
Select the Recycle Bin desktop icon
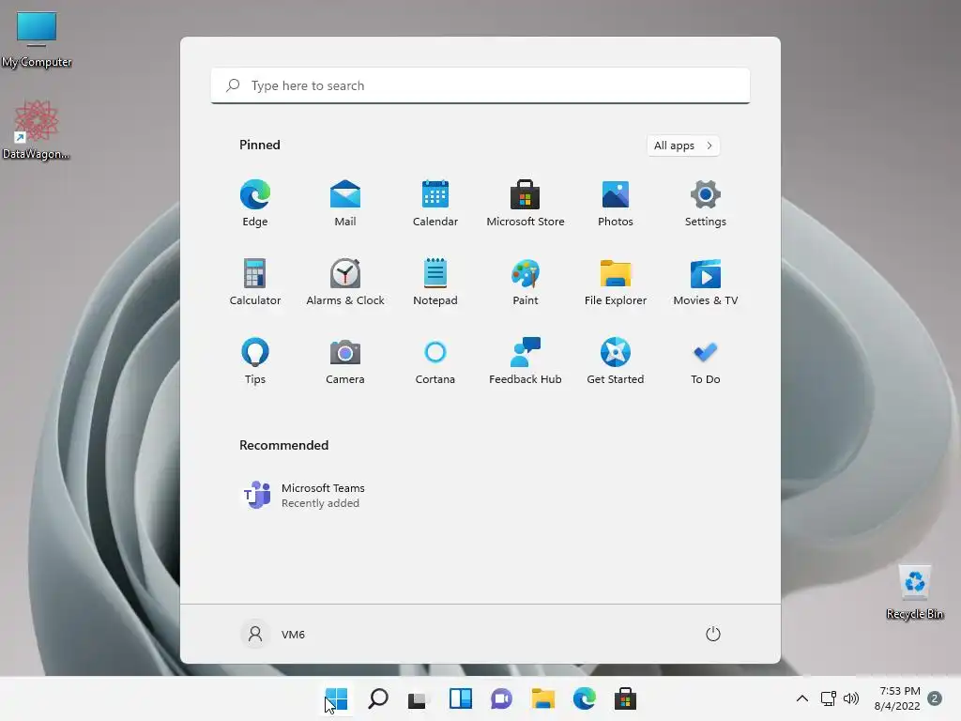pos(915,592)
